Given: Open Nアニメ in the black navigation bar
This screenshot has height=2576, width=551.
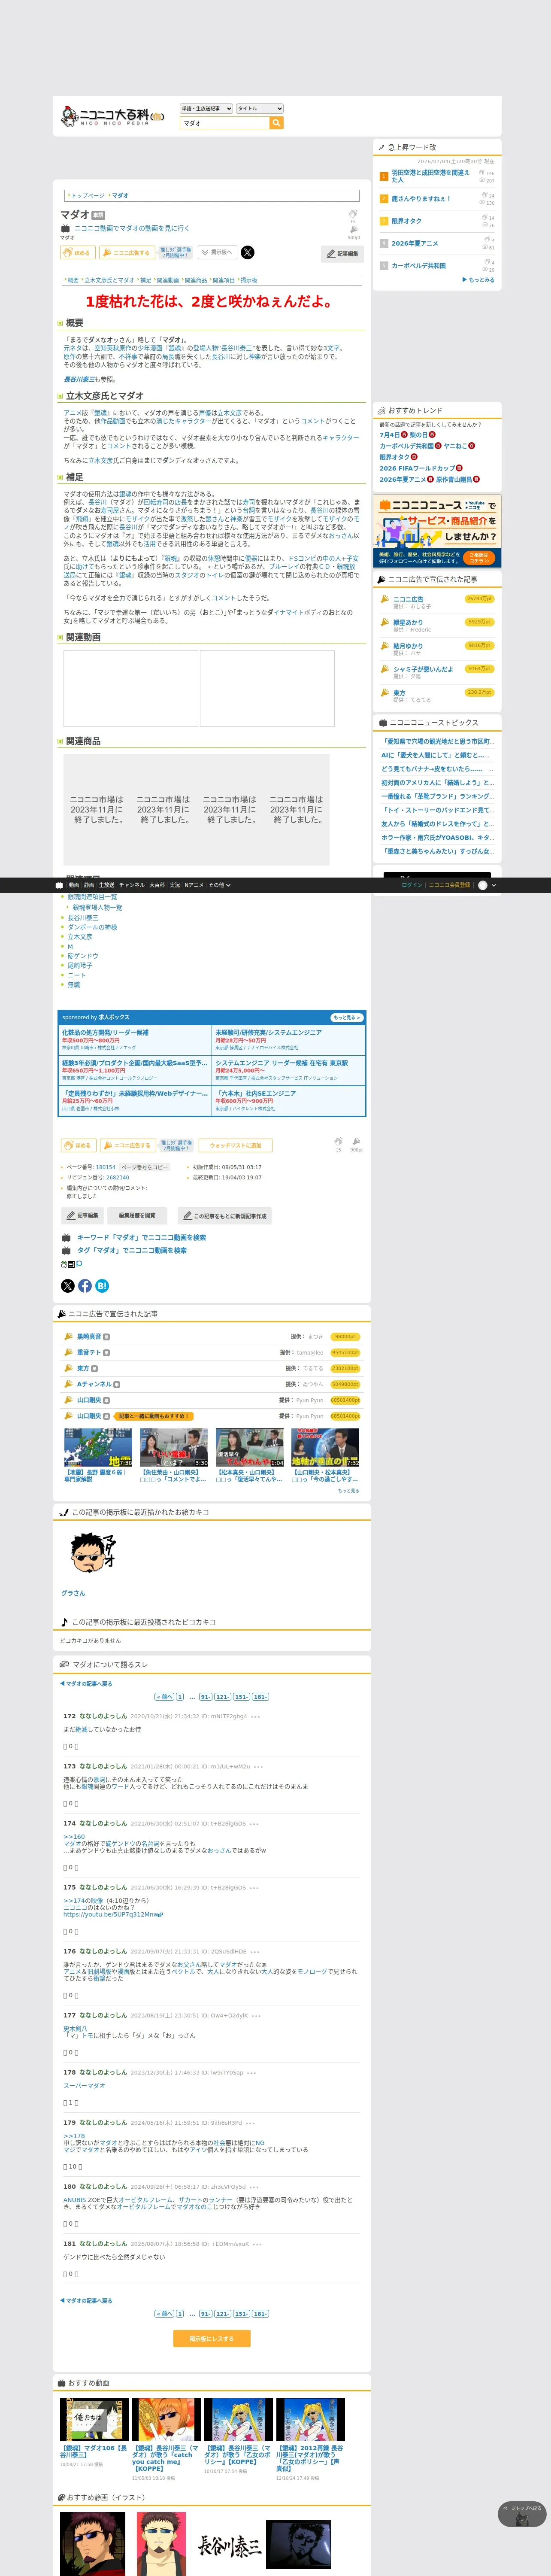Looking at the screenshot, I should tap(194, 885).
